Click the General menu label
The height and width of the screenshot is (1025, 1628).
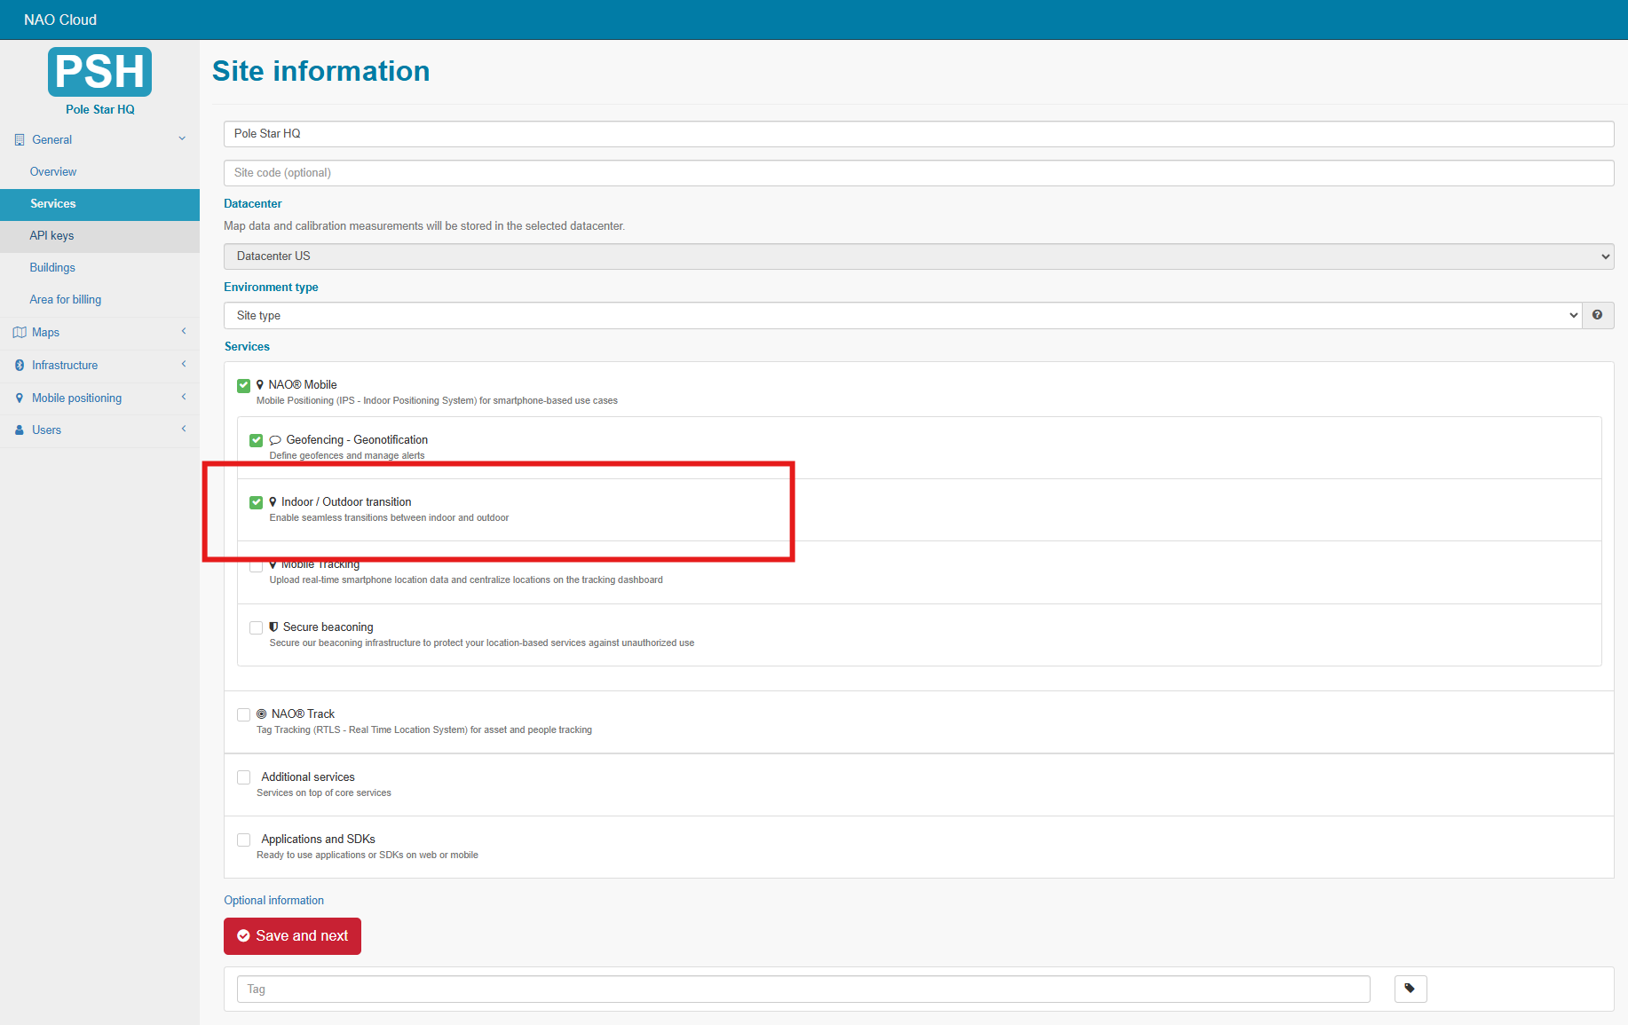(52, 139)
